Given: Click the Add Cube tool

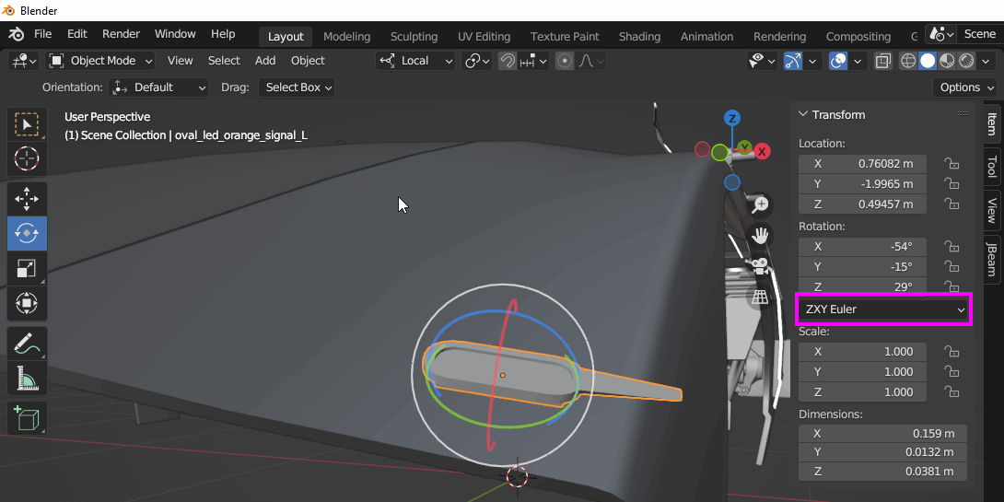Looking at the screenshot, I should pos(27,418).
